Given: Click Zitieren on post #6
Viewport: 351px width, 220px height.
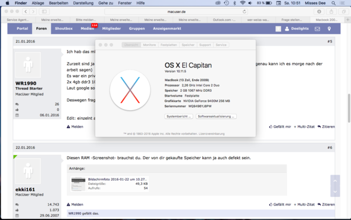Looking at the screenshot, I should 326,204.
